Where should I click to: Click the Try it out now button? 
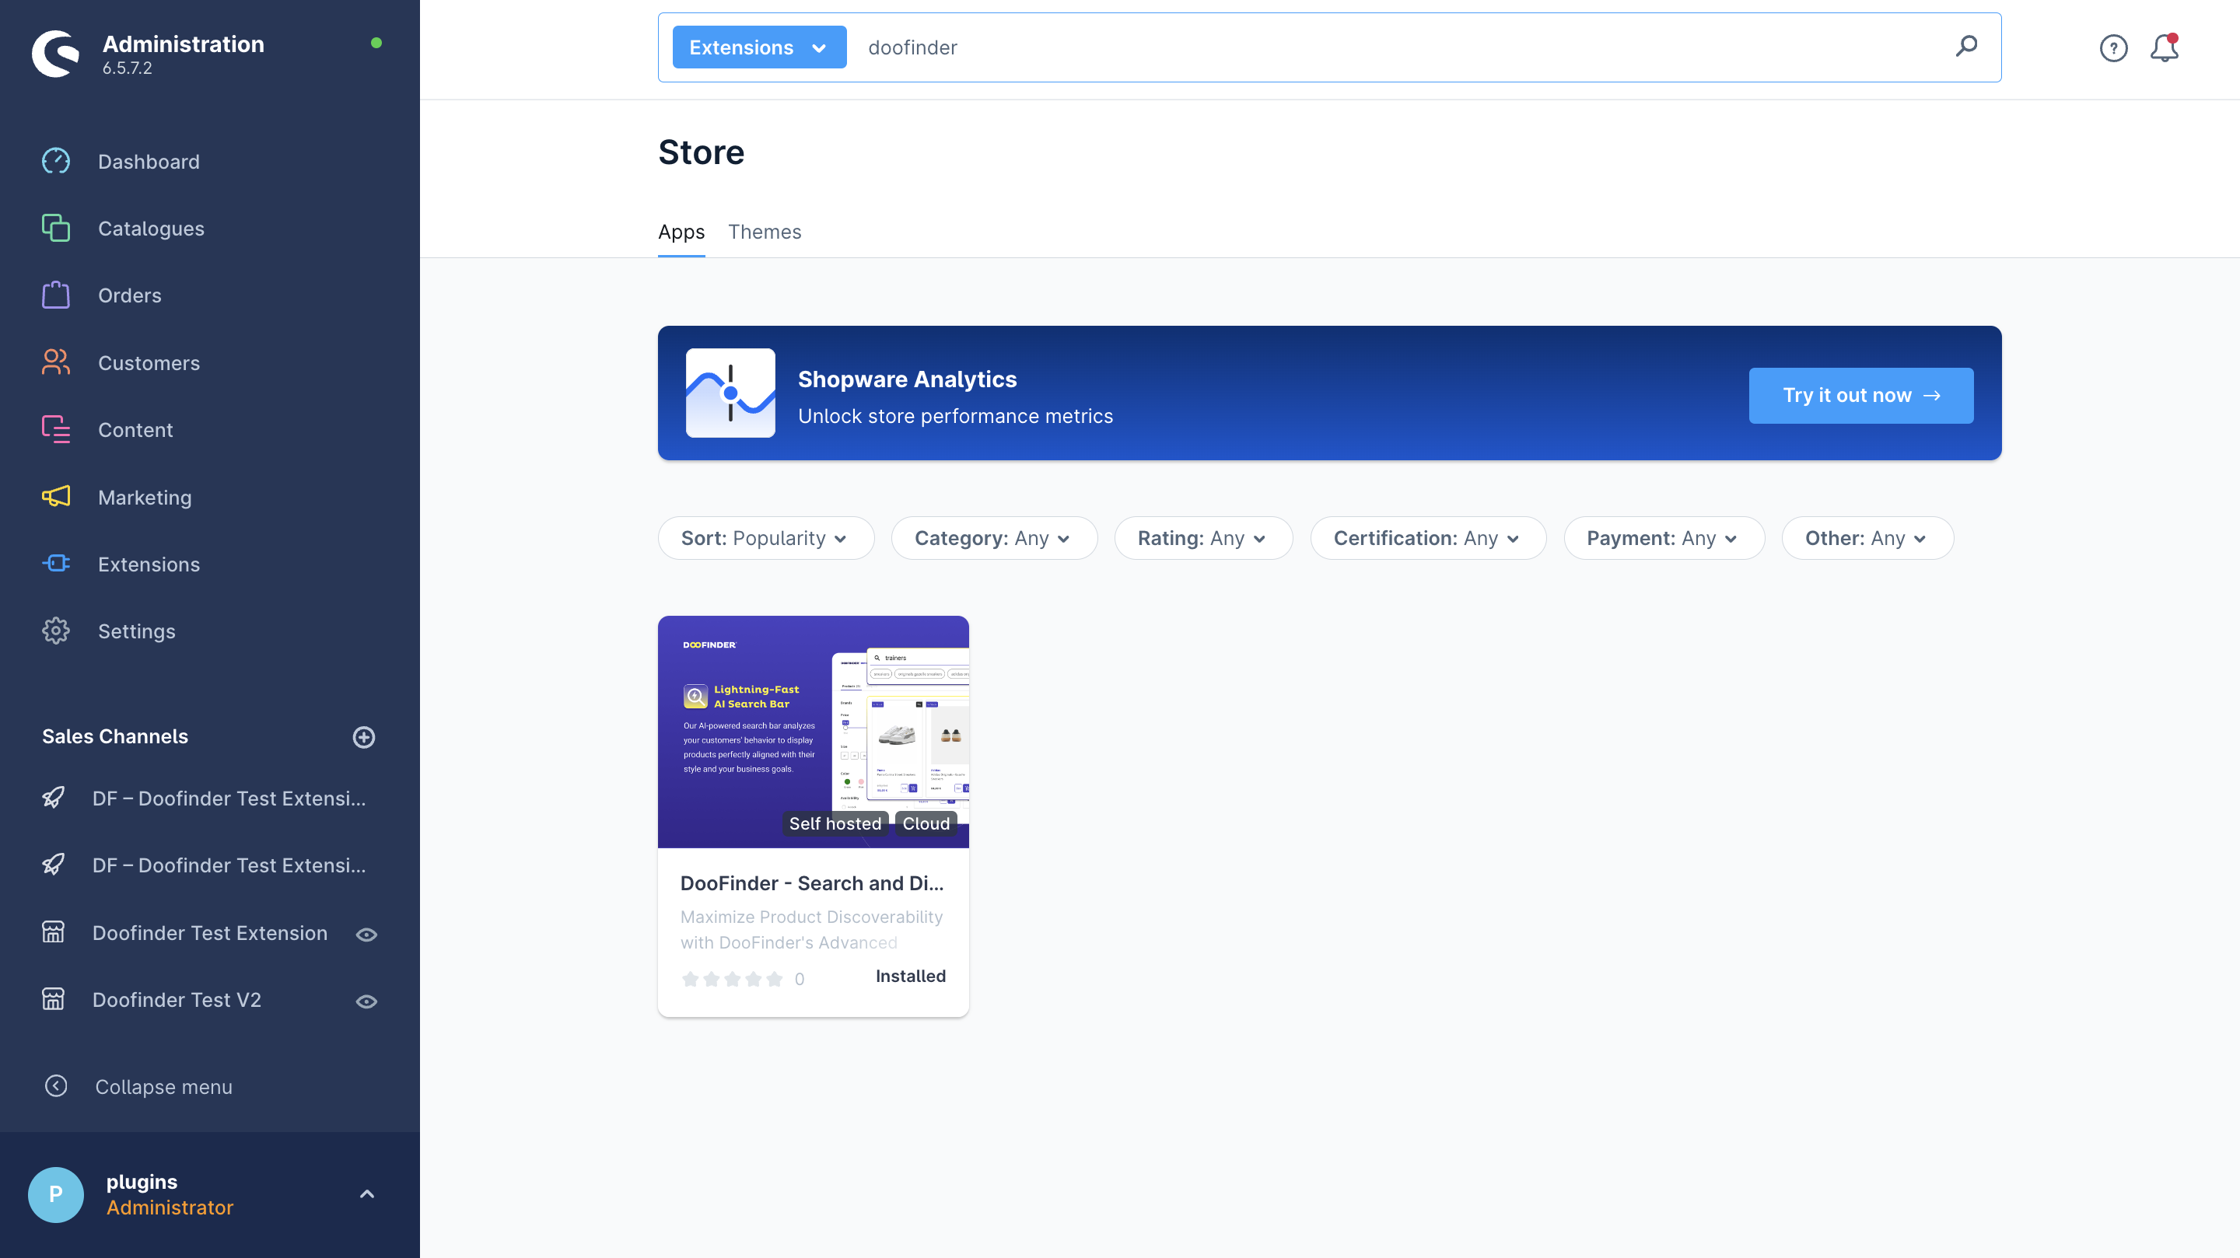[1861, 396]
